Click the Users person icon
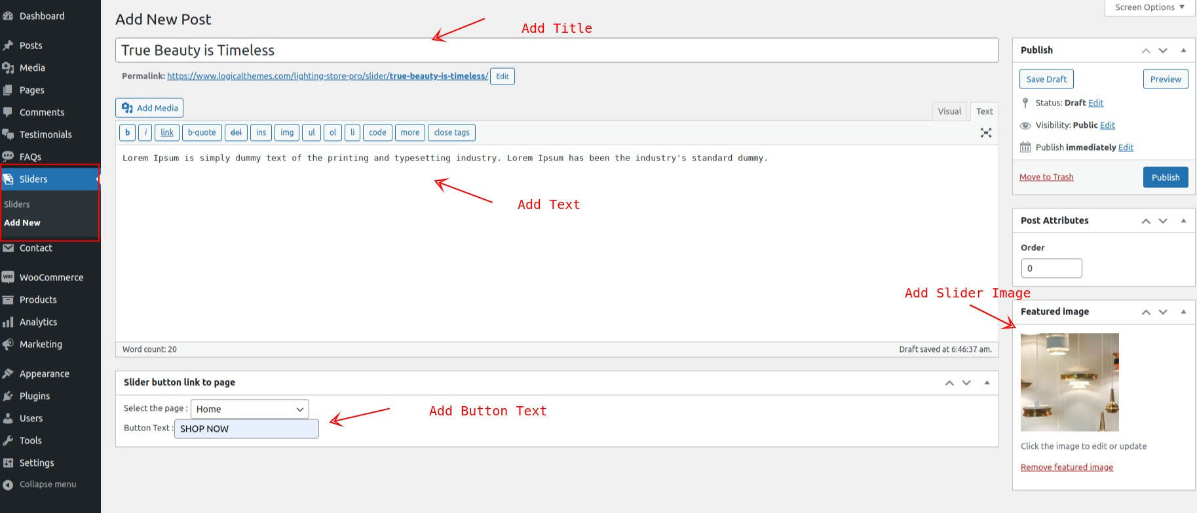The image size is (1197, 513). [x=8, y=418]
